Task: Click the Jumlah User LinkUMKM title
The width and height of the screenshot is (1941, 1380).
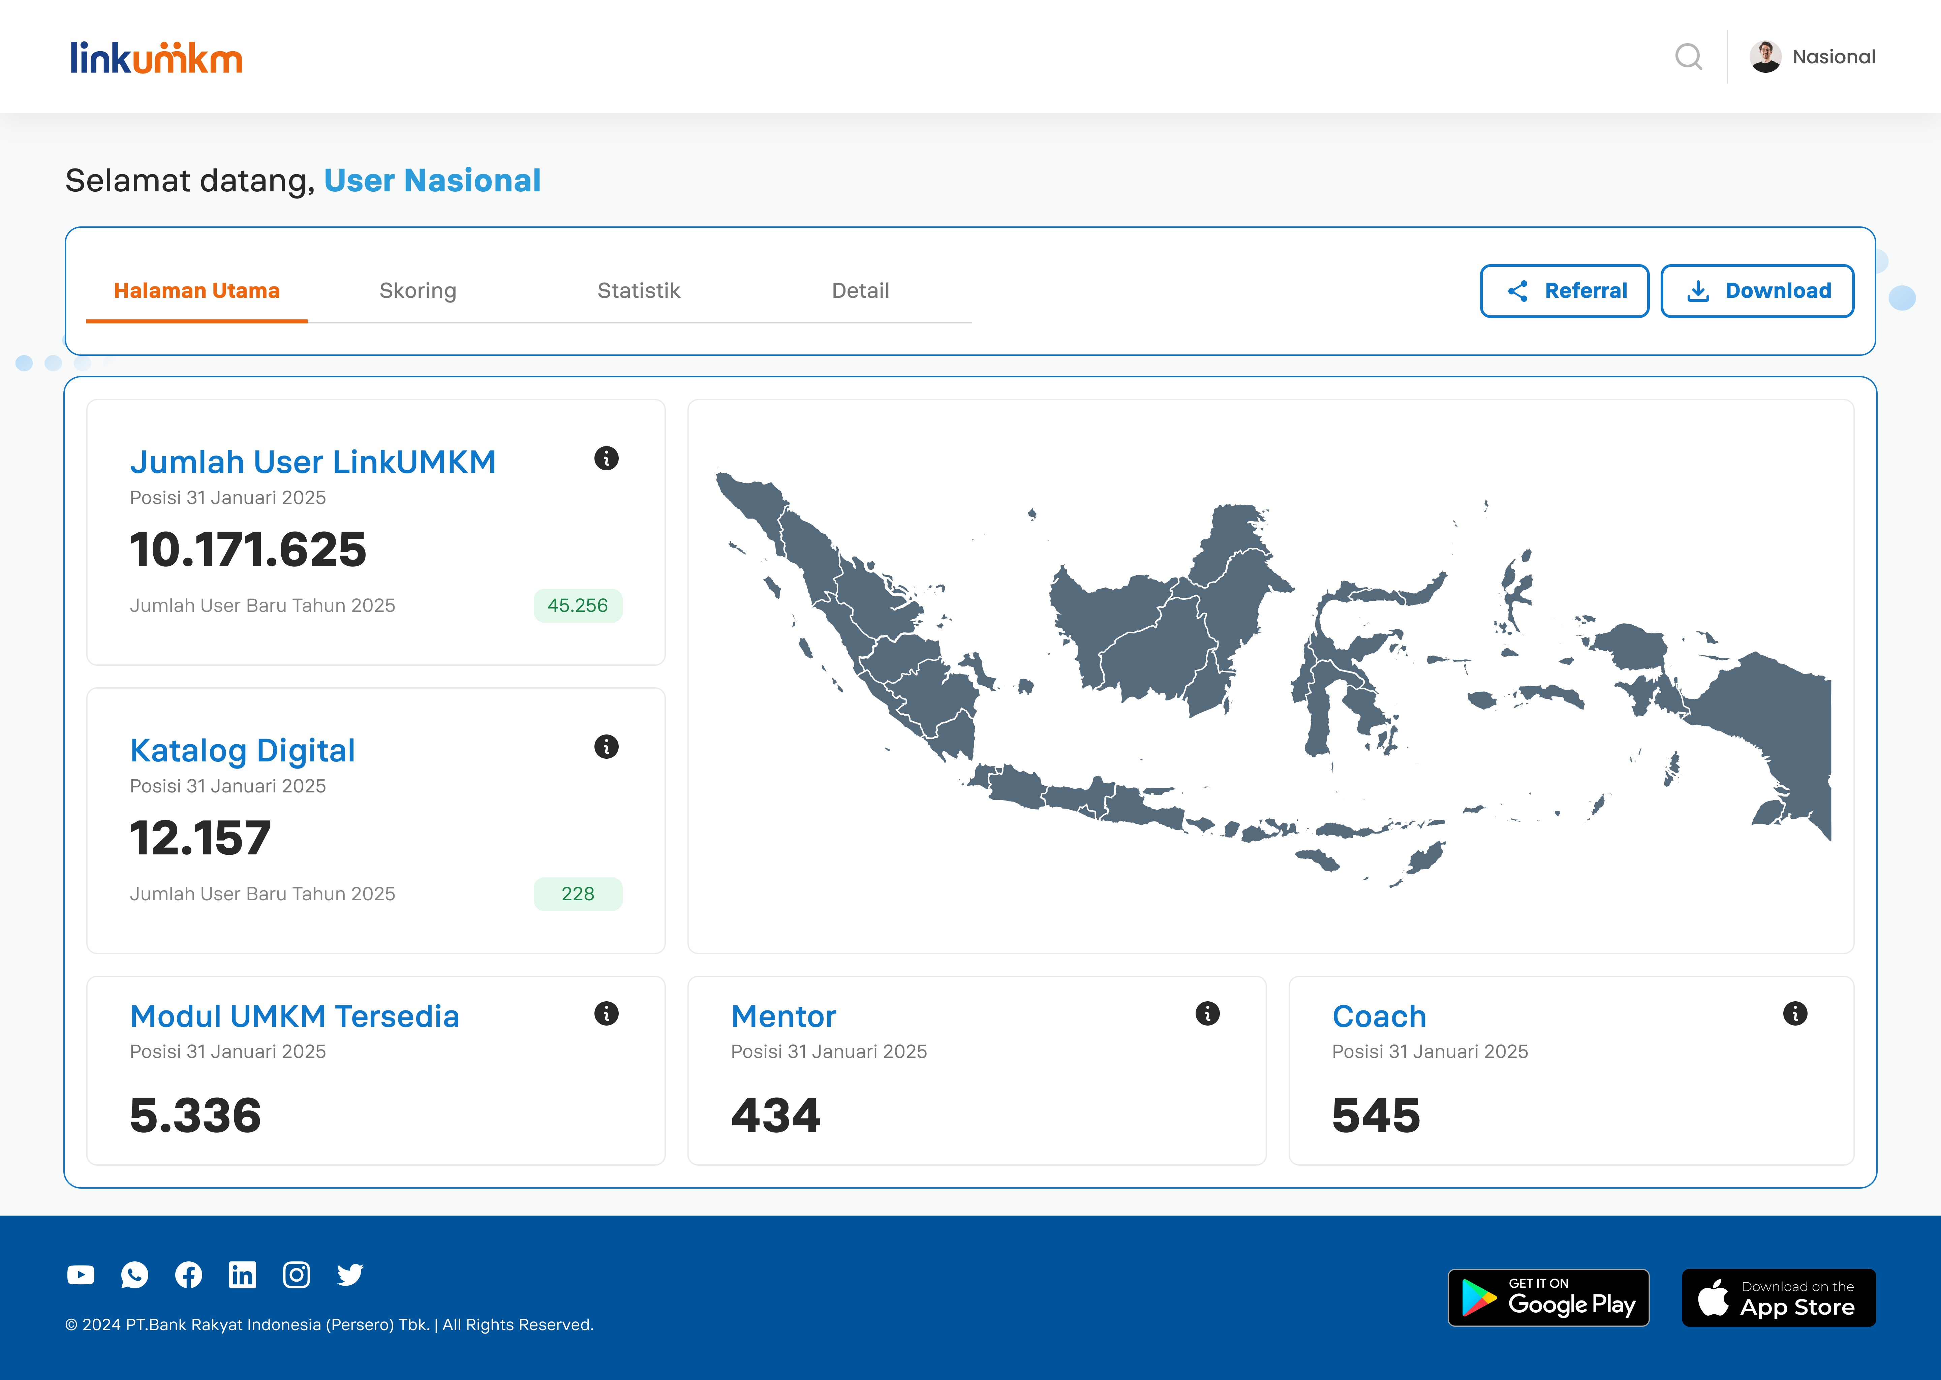Action: point(313,462)
